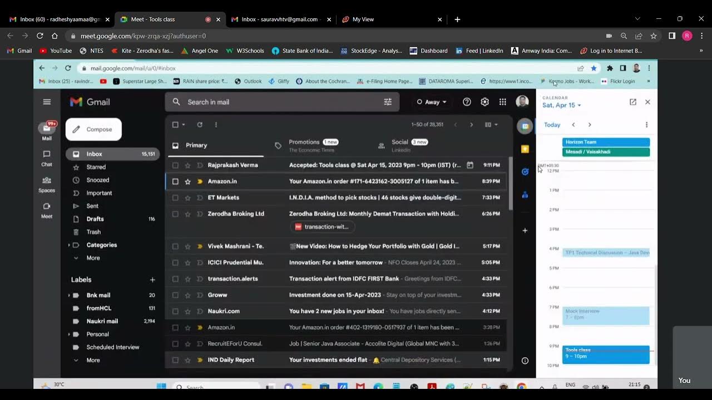
Task: Select ET Markets email checkbox
Action: (175, 197)
